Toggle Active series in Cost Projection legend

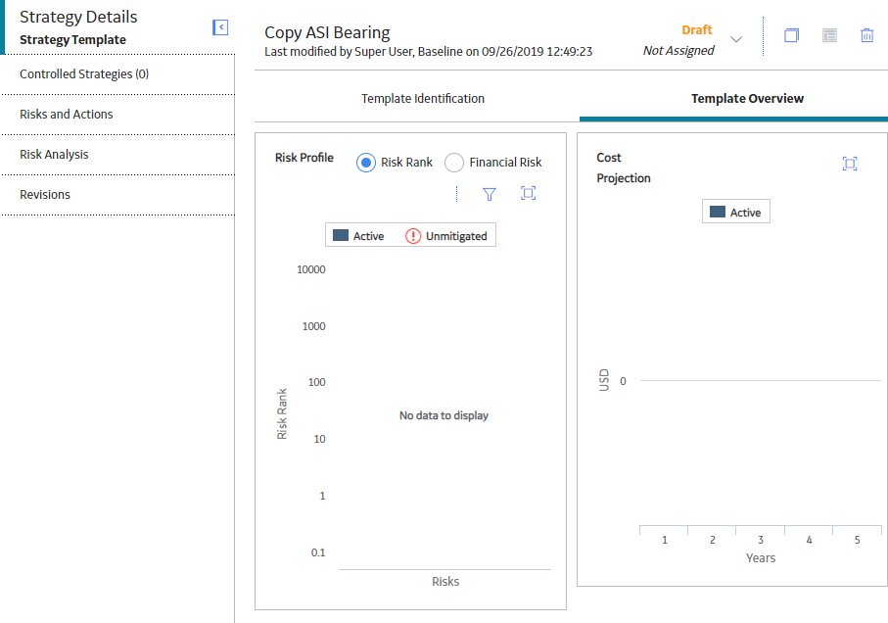pos(735,212)
